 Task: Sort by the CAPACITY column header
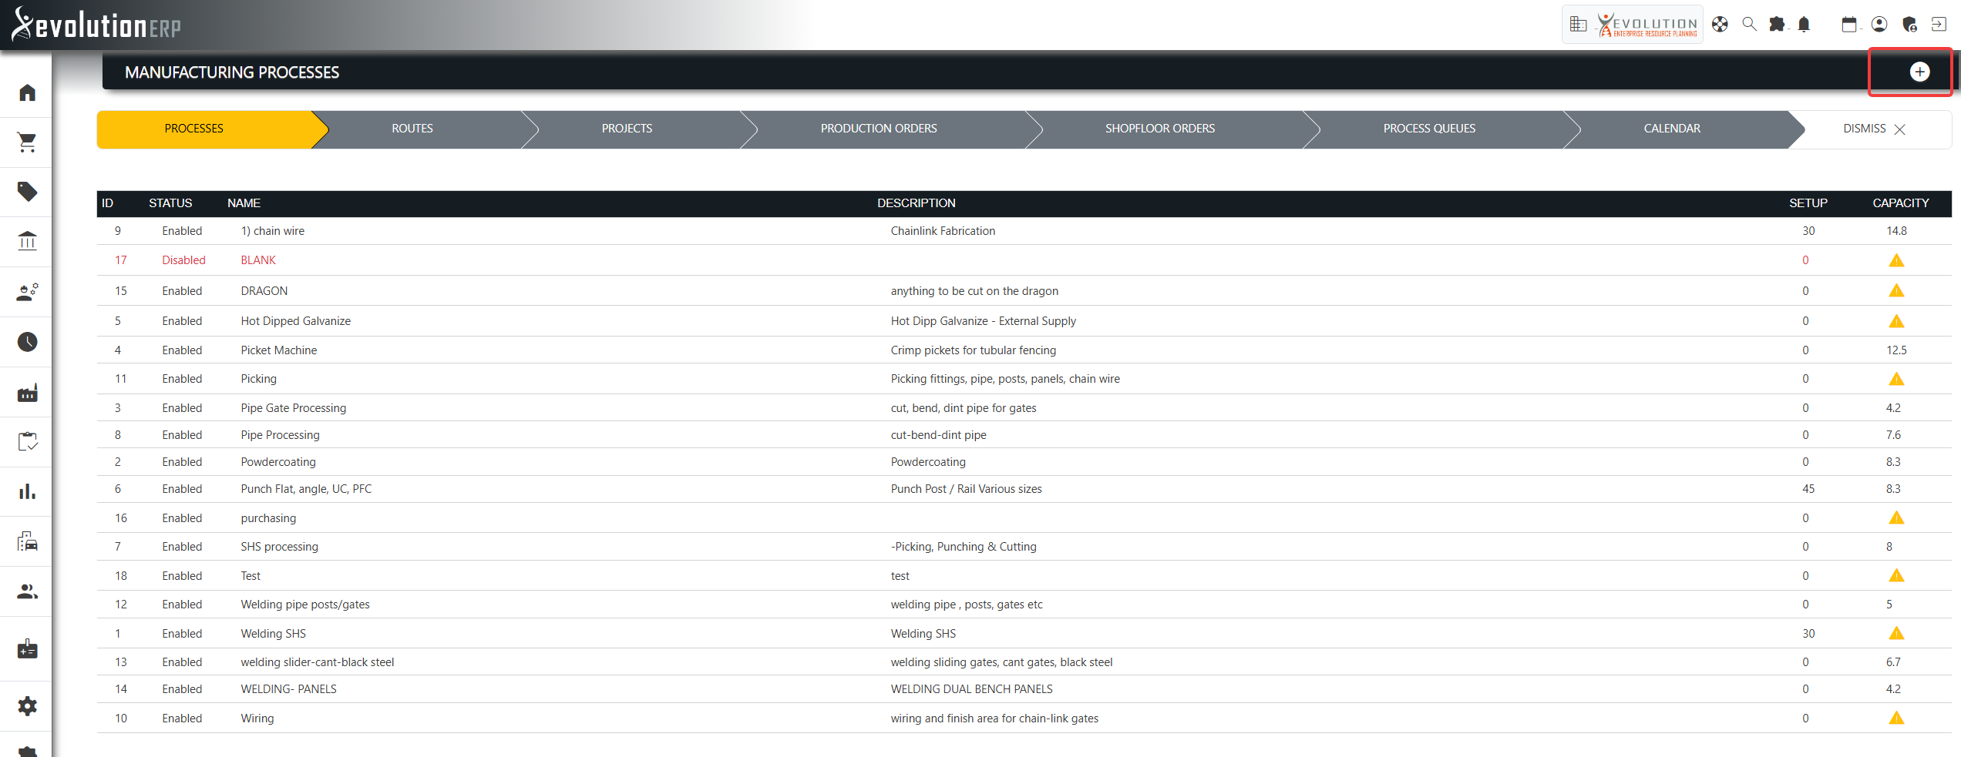pos(1901,203)
